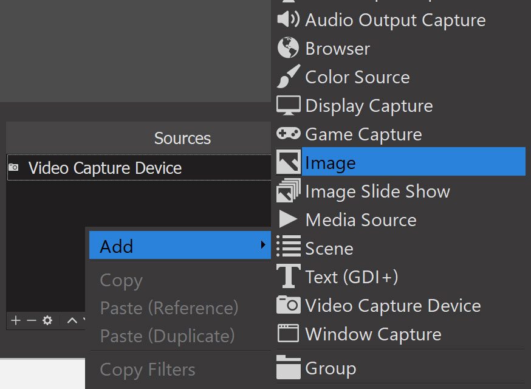The height and width of the screenshot is (389, 531).
Task: Add a Group from the menu
Action: [331, 368]
